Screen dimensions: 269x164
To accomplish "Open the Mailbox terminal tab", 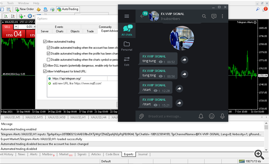I will [48, 154].
